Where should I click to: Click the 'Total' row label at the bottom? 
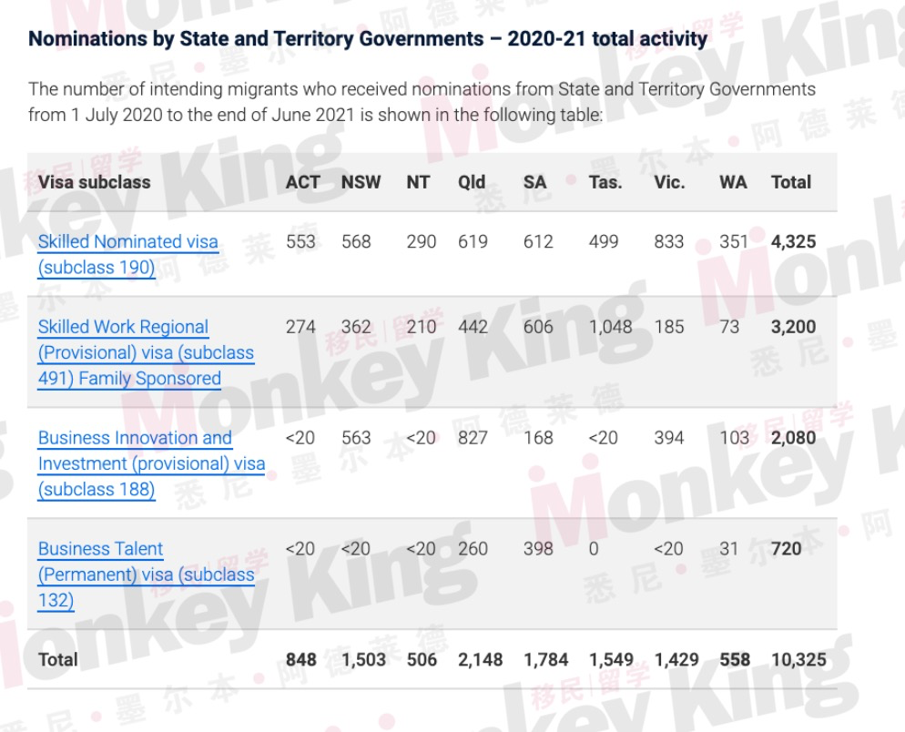click(x=57, y=659)
